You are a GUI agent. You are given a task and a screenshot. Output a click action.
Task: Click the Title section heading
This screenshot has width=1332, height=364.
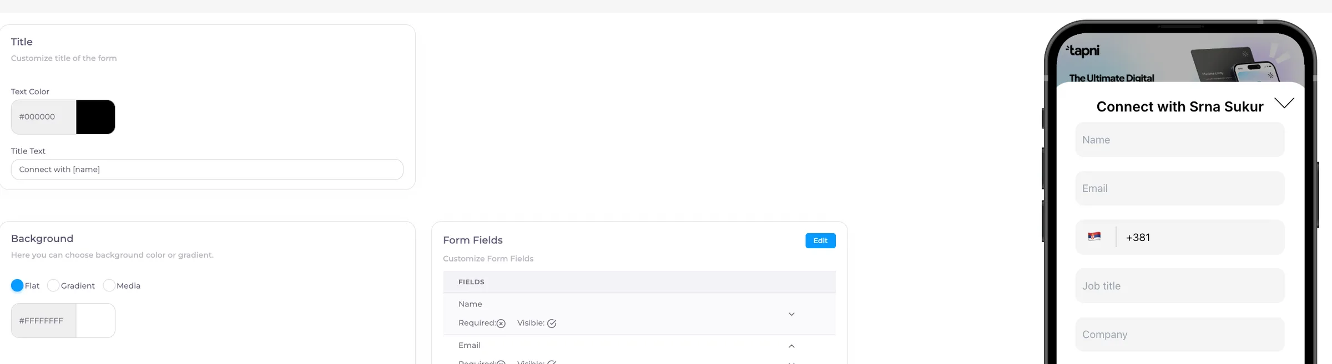click(22, 42)
